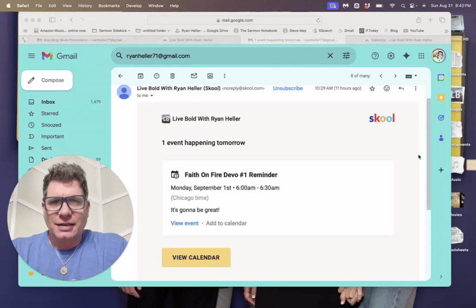
Task: Click the email body vertical scrollbar
Action: (429, 154)
